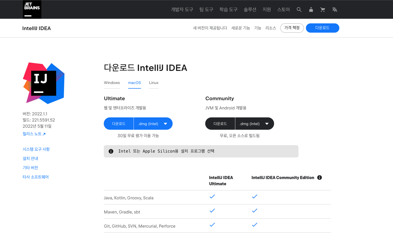
Task: Open the 스토어 menu
Action: pos(283,10)
